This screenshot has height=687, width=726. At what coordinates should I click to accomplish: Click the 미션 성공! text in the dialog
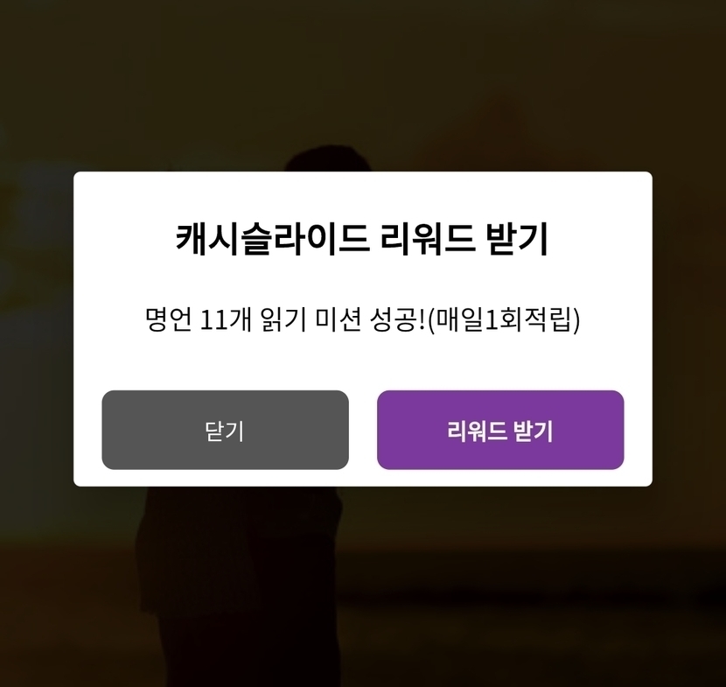pos(370,320)
